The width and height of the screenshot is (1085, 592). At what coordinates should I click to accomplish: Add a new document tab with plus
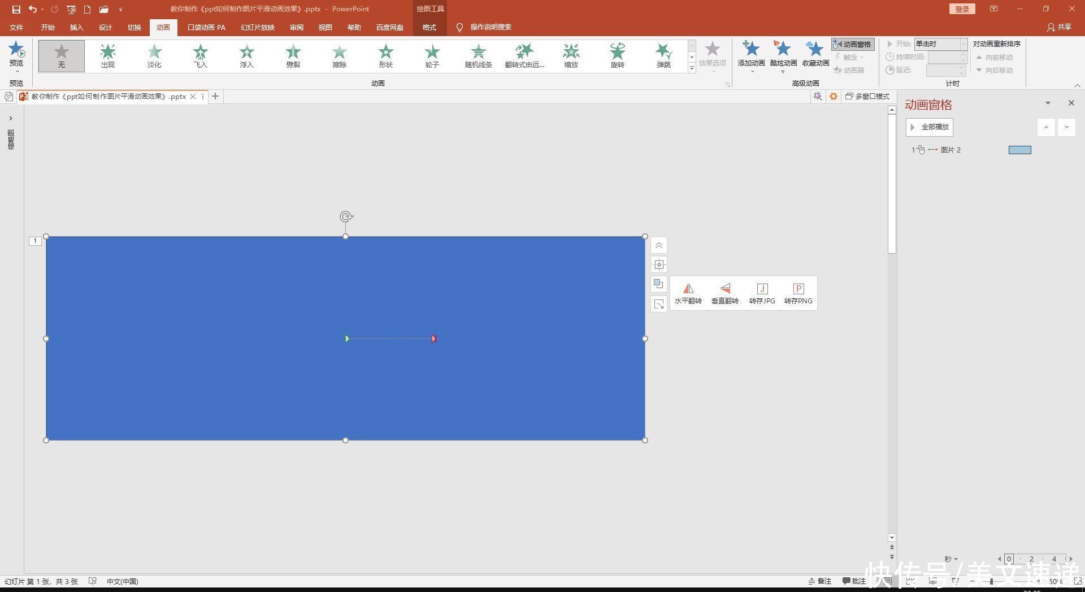(215, 97)
